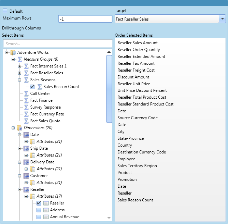This screenshot has width=228, height=224.
Task: Select State-Province in ordered list
Action: (131, 138)
